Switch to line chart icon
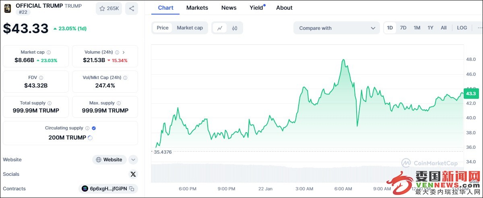Image resolution: width=483 pixels, height=198 pixels. pyautogui.click(x=220, y=28)
